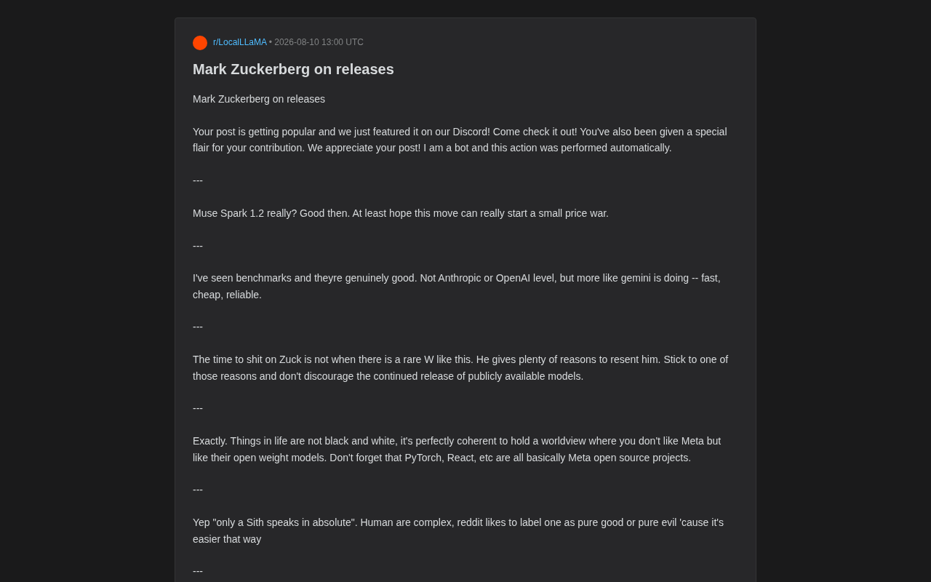The width and height of the screenshot is (931, 582).
Task: Click the PyTorch, React open source sentence
Action: 510,458
